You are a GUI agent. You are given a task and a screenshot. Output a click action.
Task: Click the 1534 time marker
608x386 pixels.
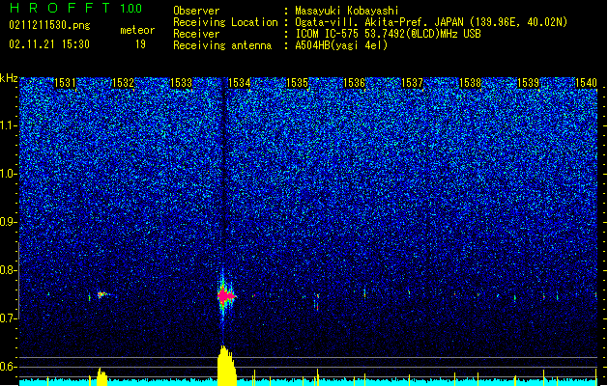click(239, 83)
